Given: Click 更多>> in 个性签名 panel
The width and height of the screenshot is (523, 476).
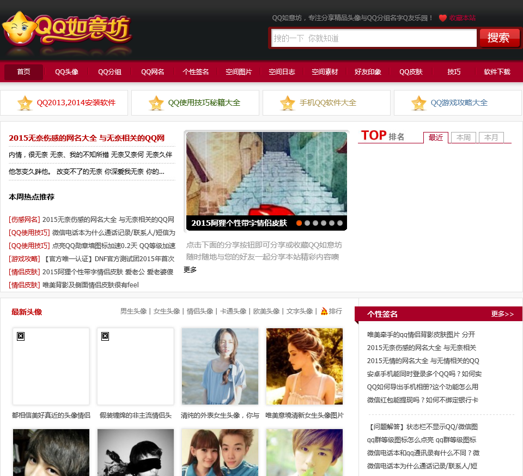Looking at the screenshot, I should 502,314.
